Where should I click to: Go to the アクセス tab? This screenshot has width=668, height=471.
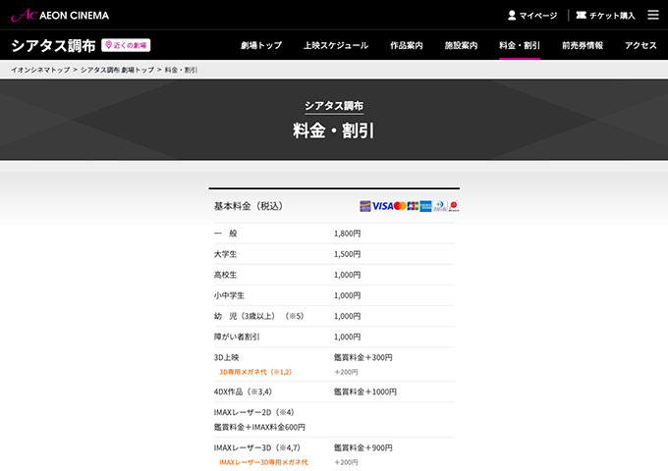click(x=640, y=45)
